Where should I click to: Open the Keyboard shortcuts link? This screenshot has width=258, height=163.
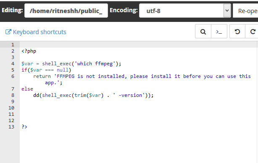(x=39, y=32)
